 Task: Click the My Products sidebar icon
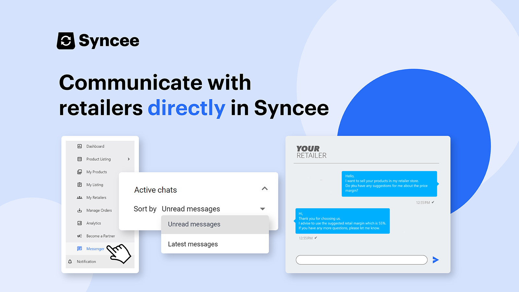[79, 172]
